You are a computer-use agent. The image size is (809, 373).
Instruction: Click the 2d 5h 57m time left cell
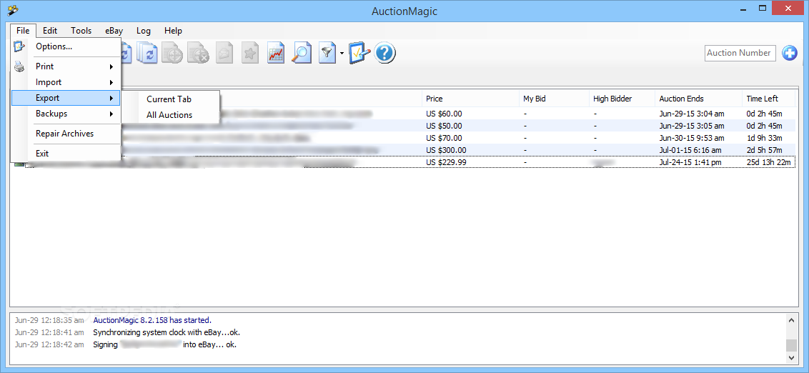(x=764, y=150)
